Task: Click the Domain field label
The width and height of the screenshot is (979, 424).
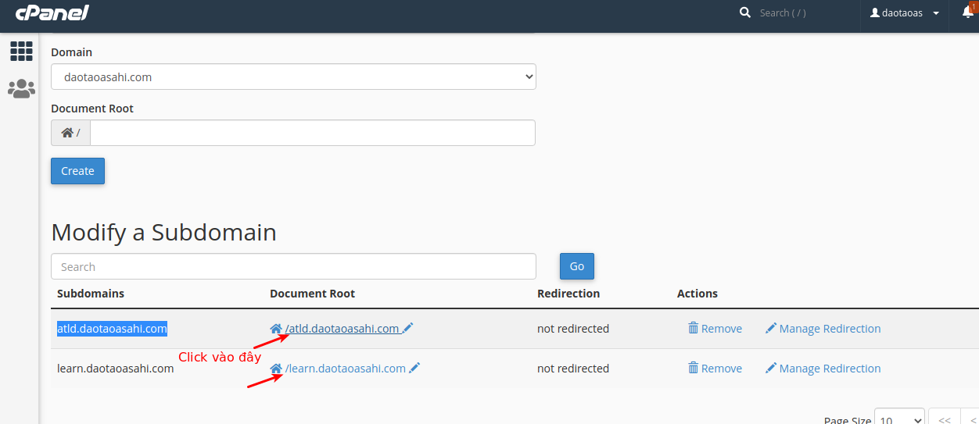Action: tap(71, 52)
